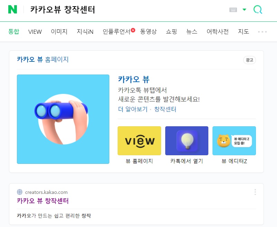This screenshot has height=227, width=277.
Task: Click the 광고 ad badge
Action: [249, 60]
